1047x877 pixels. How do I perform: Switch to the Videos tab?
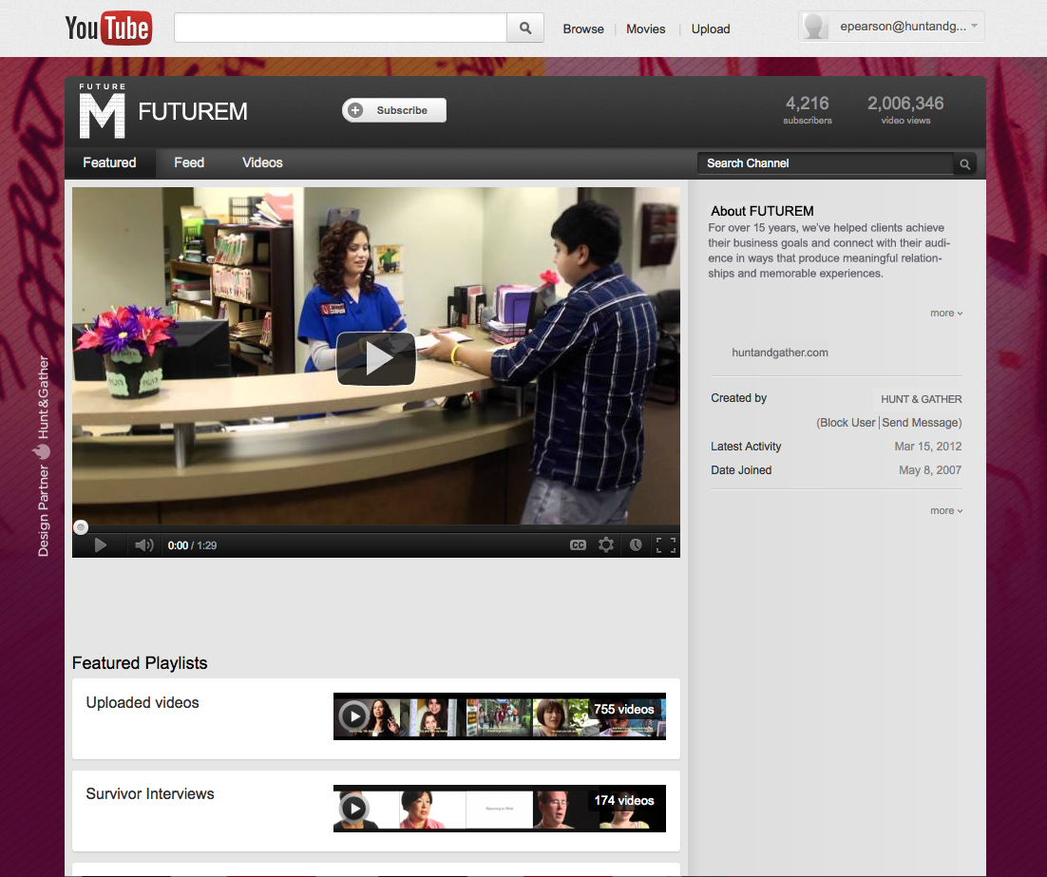point(262,163)
